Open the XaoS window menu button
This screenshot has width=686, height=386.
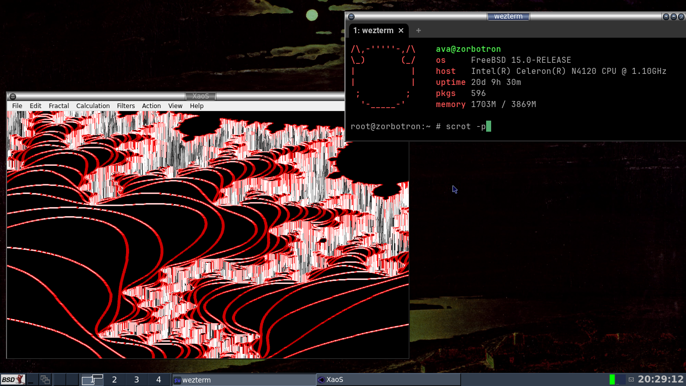click(x=13, y=96)
